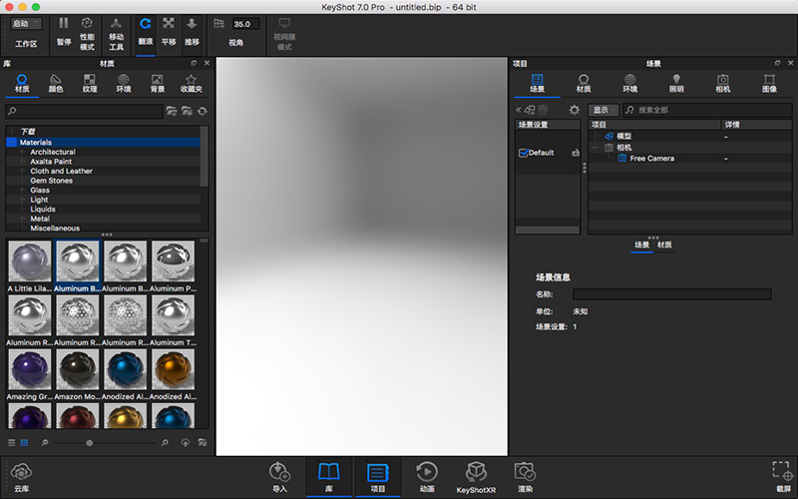This screenshot has width=798, height=499.
Task: Open project Environment (环境) tab
Action: coord(630,84)
